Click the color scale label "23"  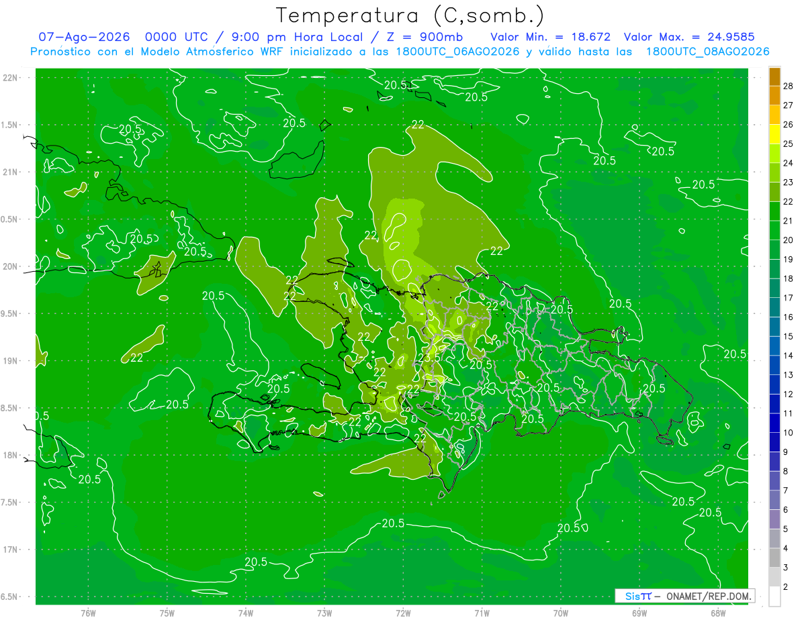tap(789, 182)
